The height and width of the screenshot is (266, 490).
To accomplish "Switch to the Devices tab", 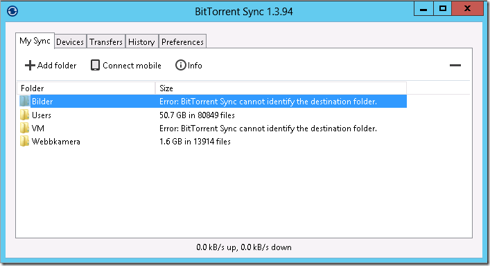I will (70, 41).
